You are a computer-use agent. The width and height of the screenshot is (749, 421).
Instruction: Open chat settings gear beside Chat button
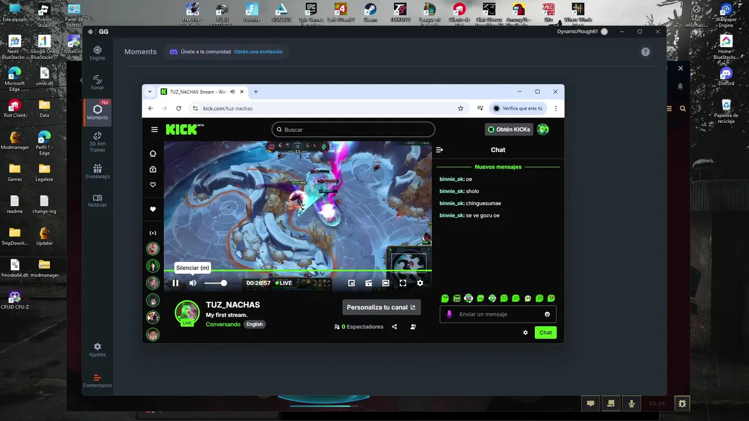click(x=525, y=333)
